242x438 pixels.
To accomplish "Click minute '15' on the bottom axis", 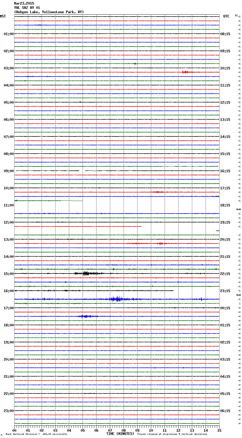I will click(219, 430).
